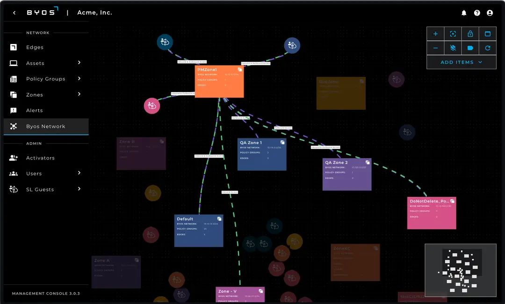Expand the Users submenu chevron

coord(79,173)
